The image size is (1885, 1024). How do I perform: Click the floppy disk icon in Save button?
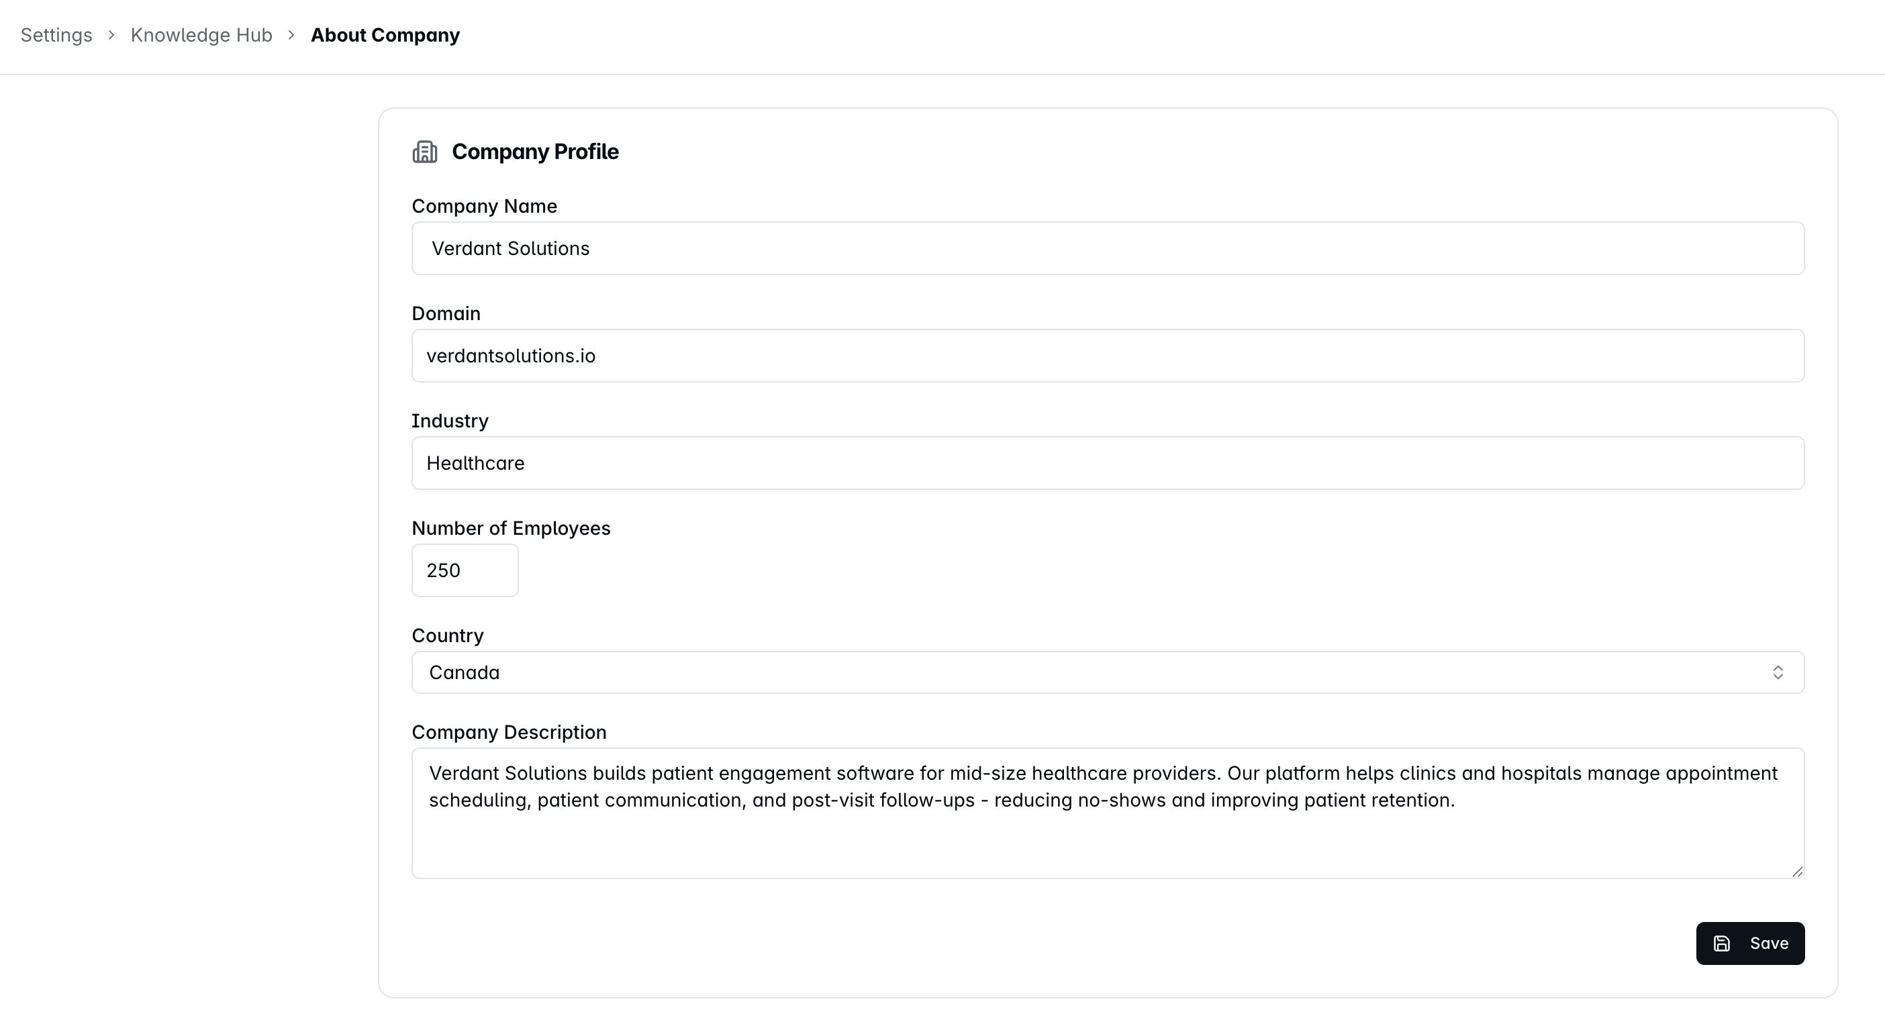[x=1722, y=943]
